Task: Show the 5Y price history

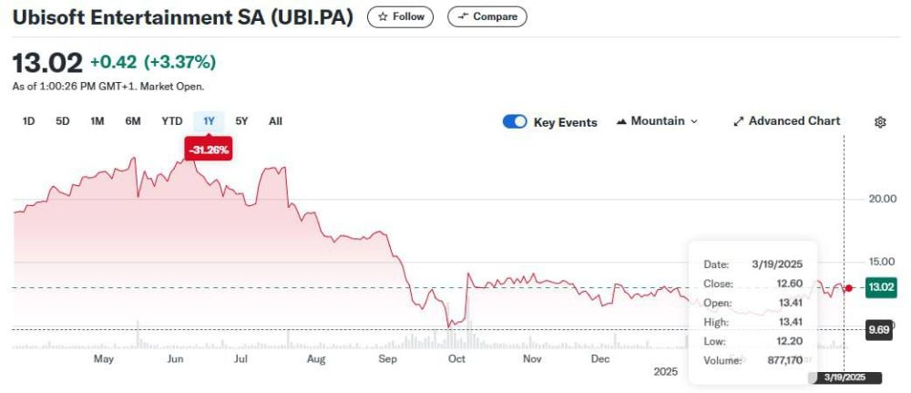Action: [x=241, y=120]
